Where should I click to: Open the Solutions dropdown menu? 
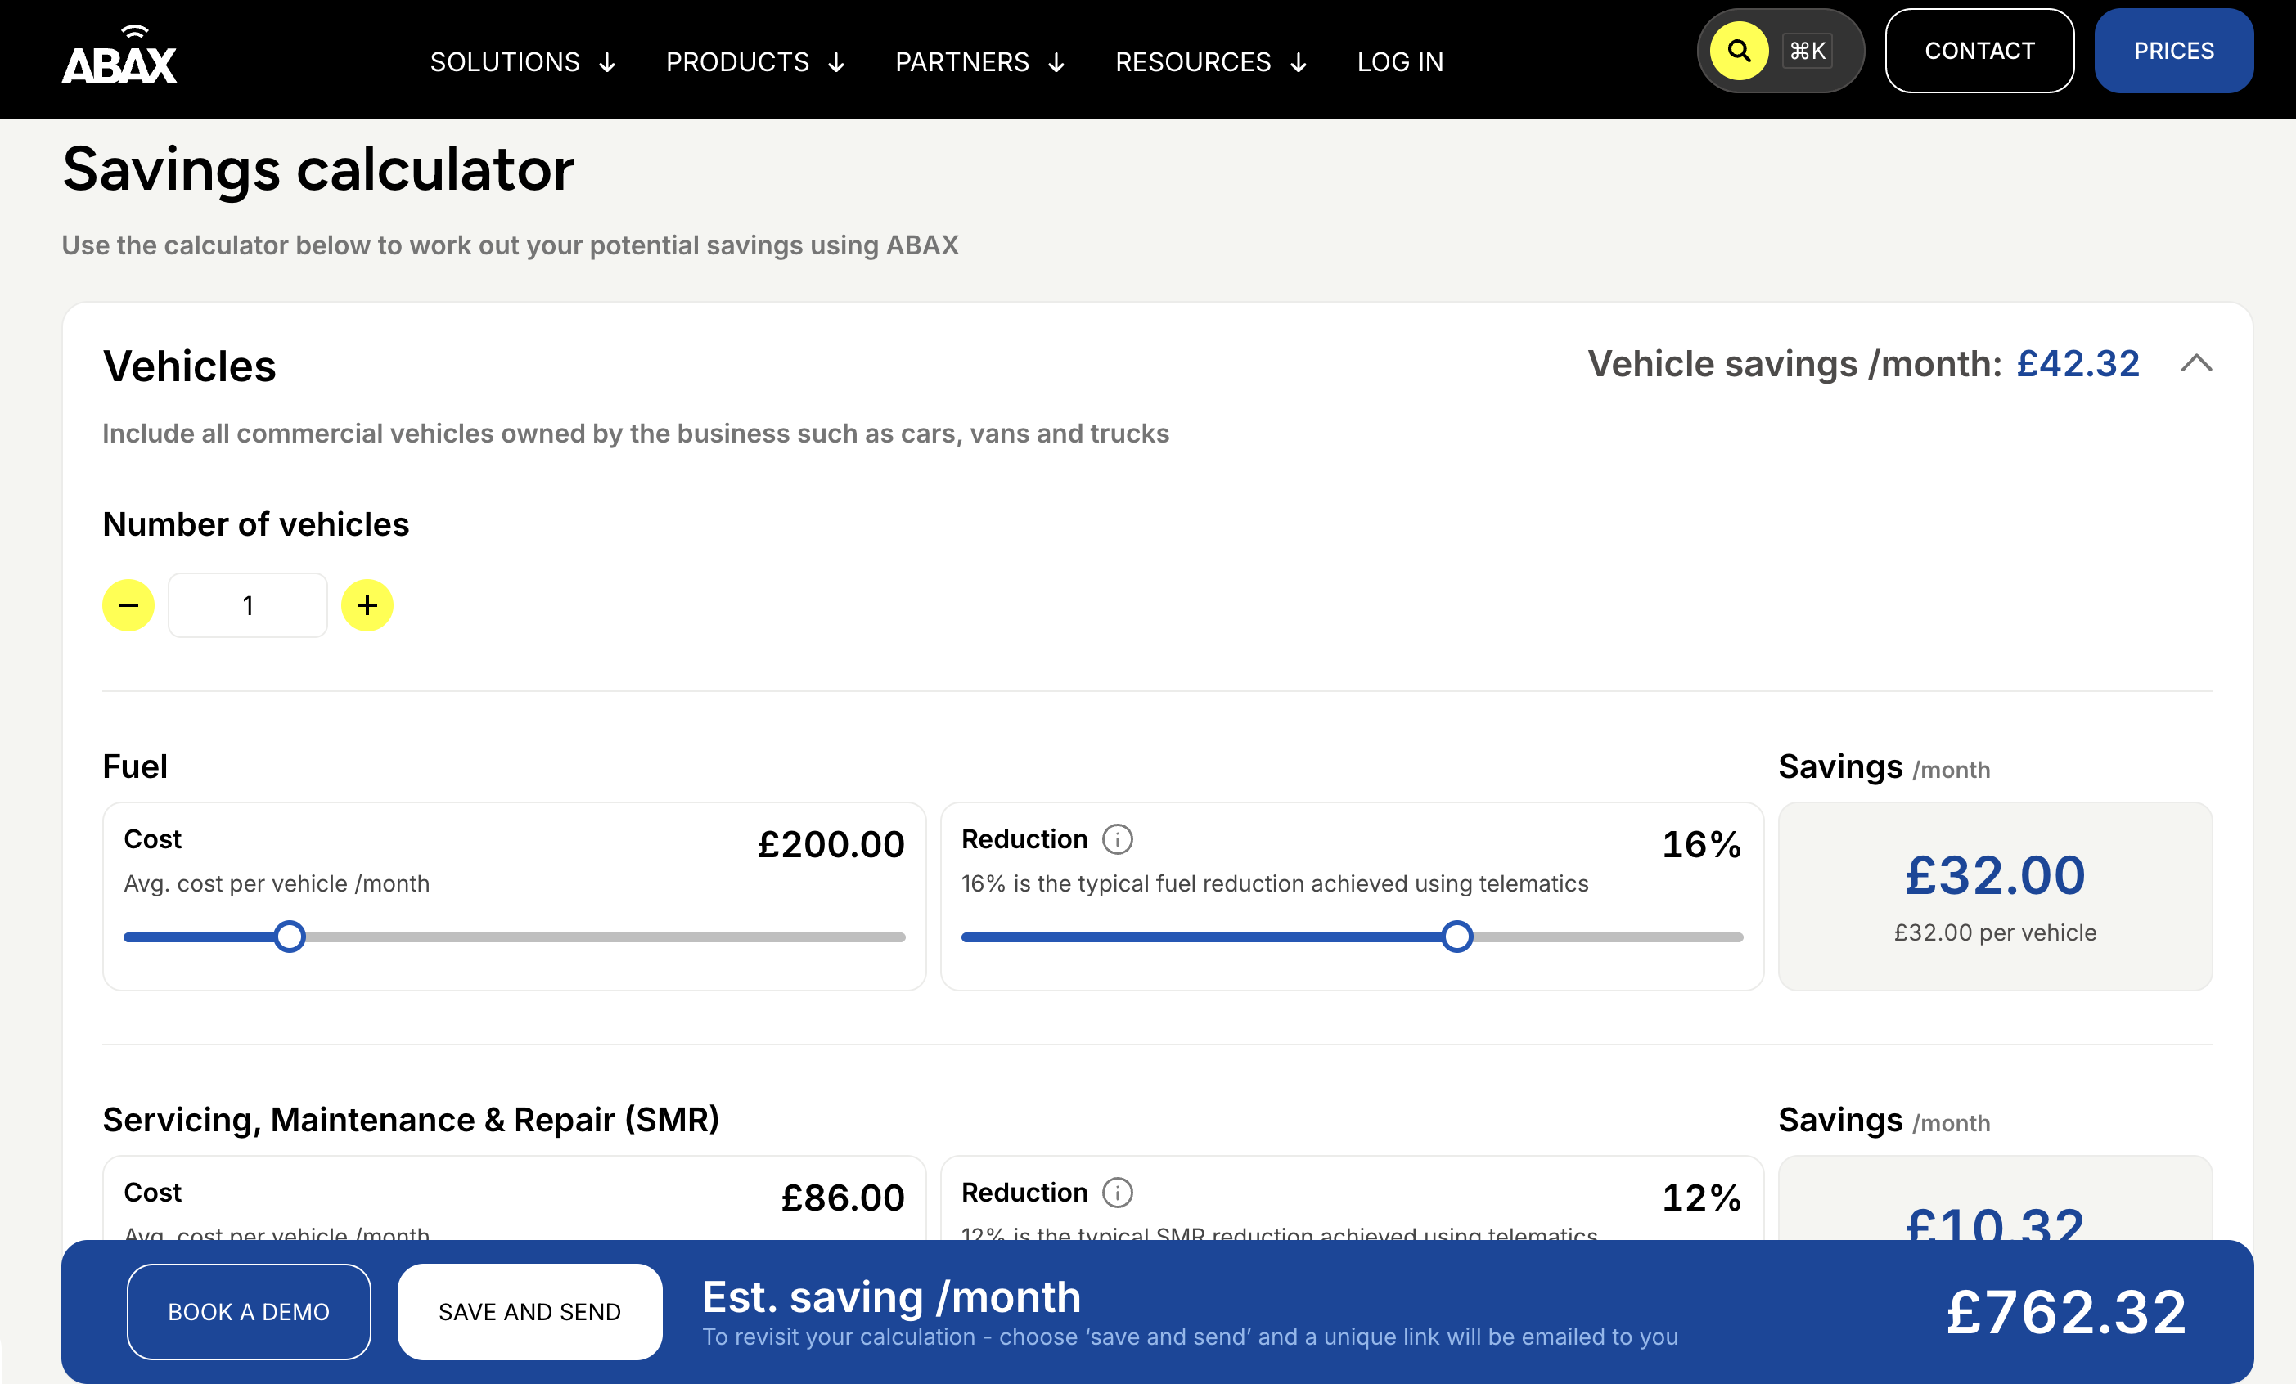pyautogui.click(x=523, y=61)
